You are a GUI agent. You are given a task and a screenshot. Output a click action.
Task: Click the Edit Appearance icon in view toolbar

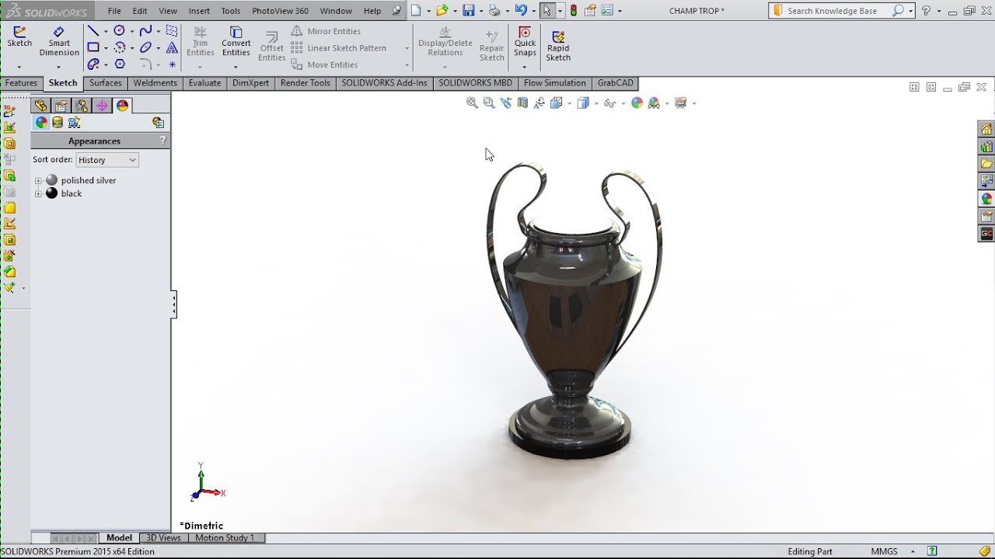tap(637, 102)
